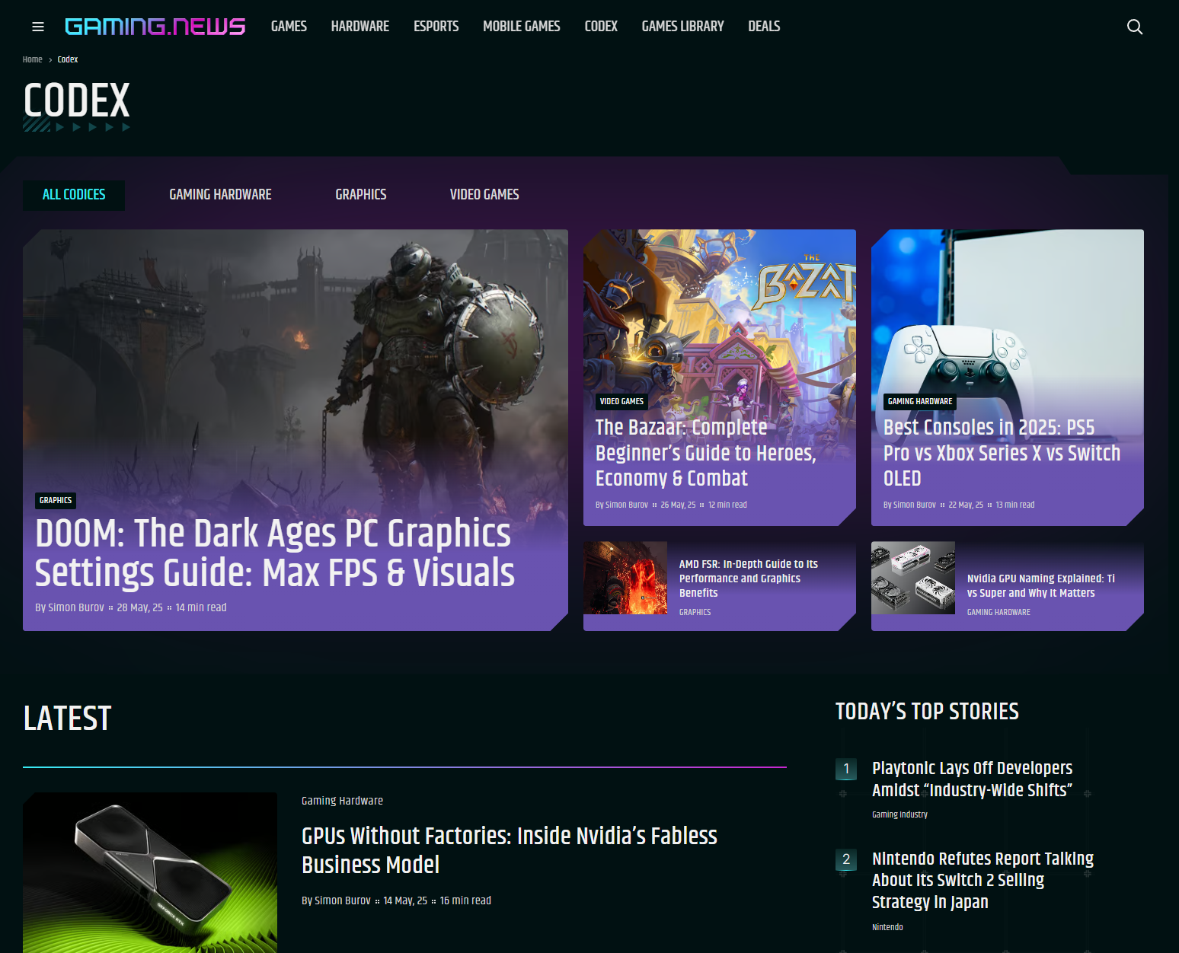Image resolution: width=1179 pixels, height=953 pixels.
Task: Open Deals nav item
Action: point(764,27)
